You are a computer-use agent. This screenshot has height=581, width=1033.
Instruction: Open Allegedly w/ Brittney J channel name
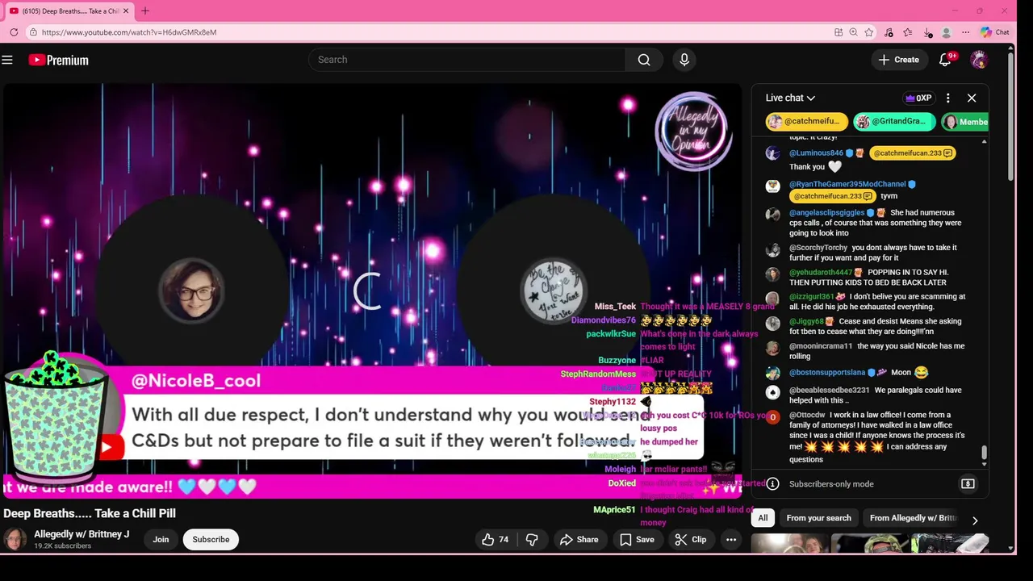[82, 534]
